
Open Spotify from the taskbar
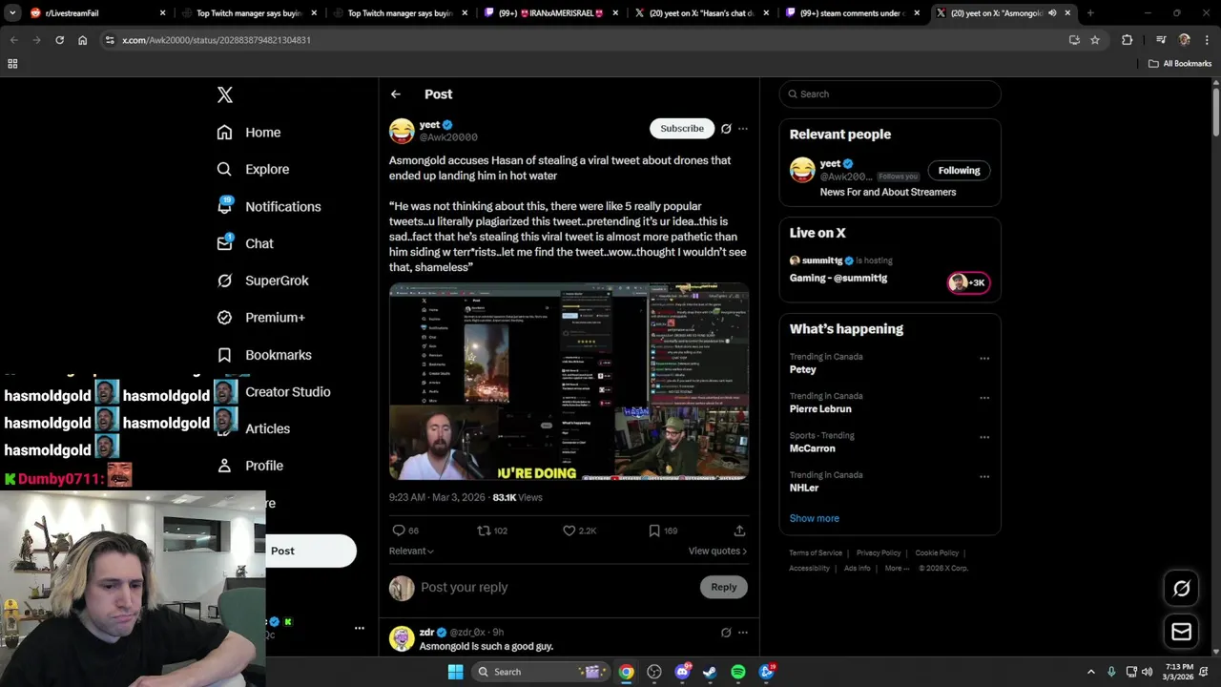(x=738, y=672)
